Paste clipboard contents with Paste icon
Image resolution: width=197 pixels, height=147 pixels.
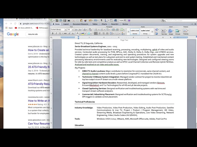pyautogui.click(x=81, y=21)
